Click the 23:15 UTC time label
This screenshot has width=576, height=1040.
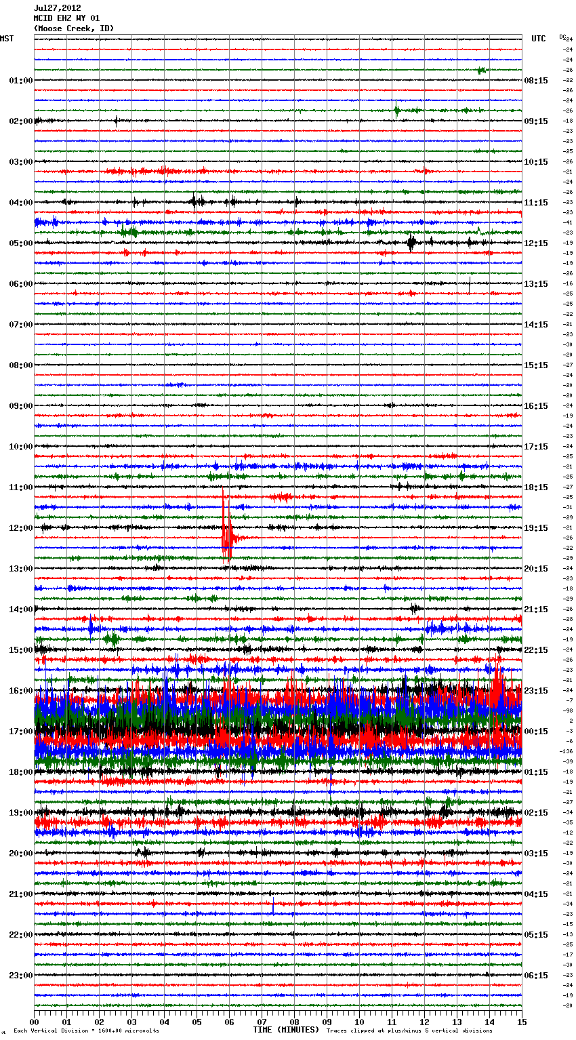click(536, 691)
